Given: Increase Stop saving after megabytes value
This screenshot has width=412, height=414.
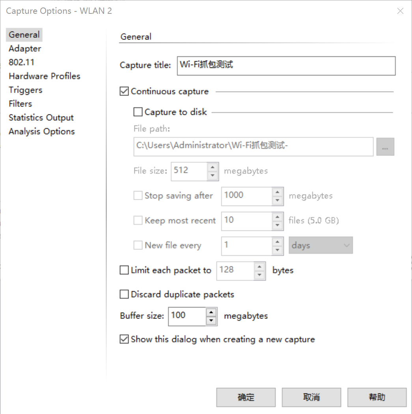Looking at the screenshot, I should [278, 192].
